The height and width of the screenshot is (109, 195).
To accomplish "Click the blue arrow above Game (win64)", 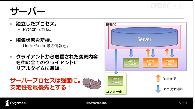I will (x=131, y=53).
